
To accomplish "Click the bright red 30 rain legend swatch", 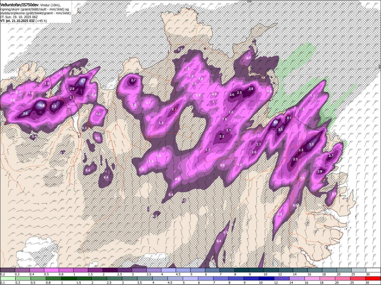I will coord(373,278).
